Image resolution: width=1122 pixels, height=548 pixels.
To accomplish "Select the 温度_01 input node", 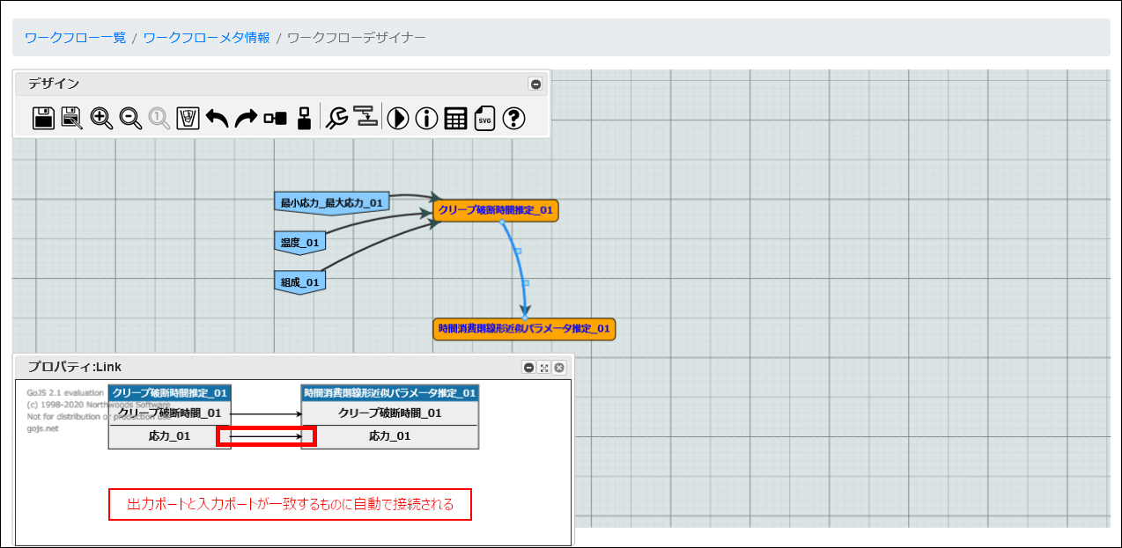I will (x=300, y=243).
